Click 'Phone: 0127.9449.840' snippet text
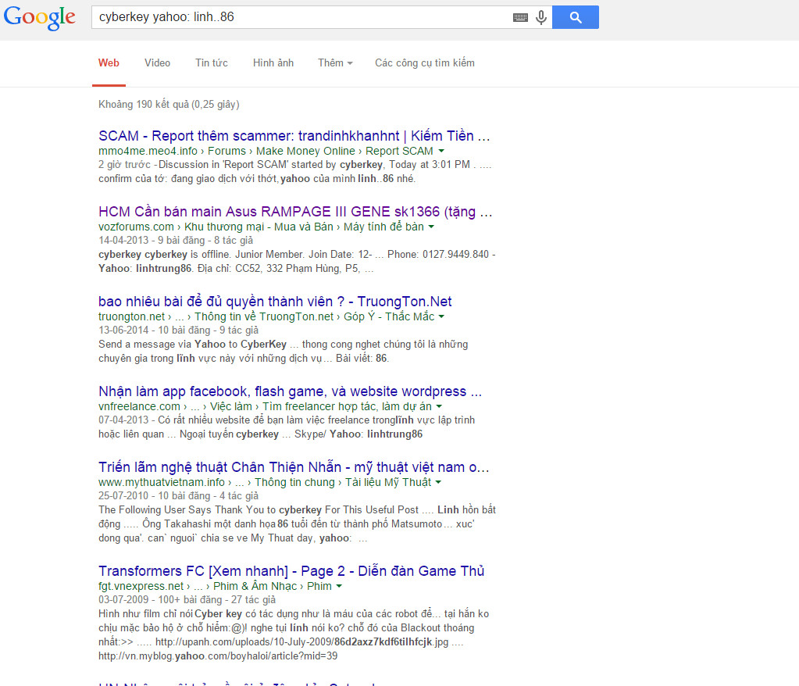The image size is (799, 686). (x=438, y=254)
